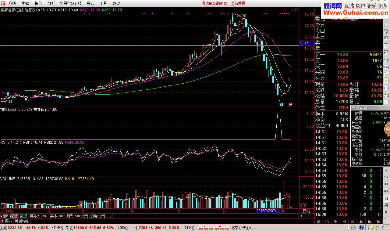Viewport: 390px width, 231px height.
Task: Click the antenna signal status icon
Action: click(377, 228)
